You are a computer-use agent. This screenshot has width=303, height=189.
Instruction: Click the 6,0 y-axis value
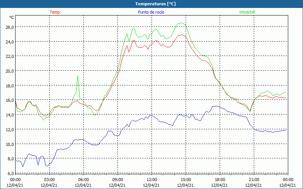point(11,174)
